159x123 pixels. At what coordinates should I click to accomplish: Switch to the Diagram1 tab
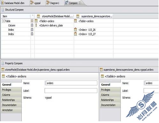click(x=53, y=3)
